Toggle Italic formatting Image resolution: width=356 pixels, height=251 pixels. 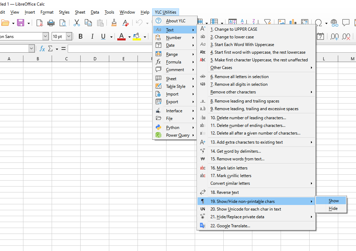[92, 37]
